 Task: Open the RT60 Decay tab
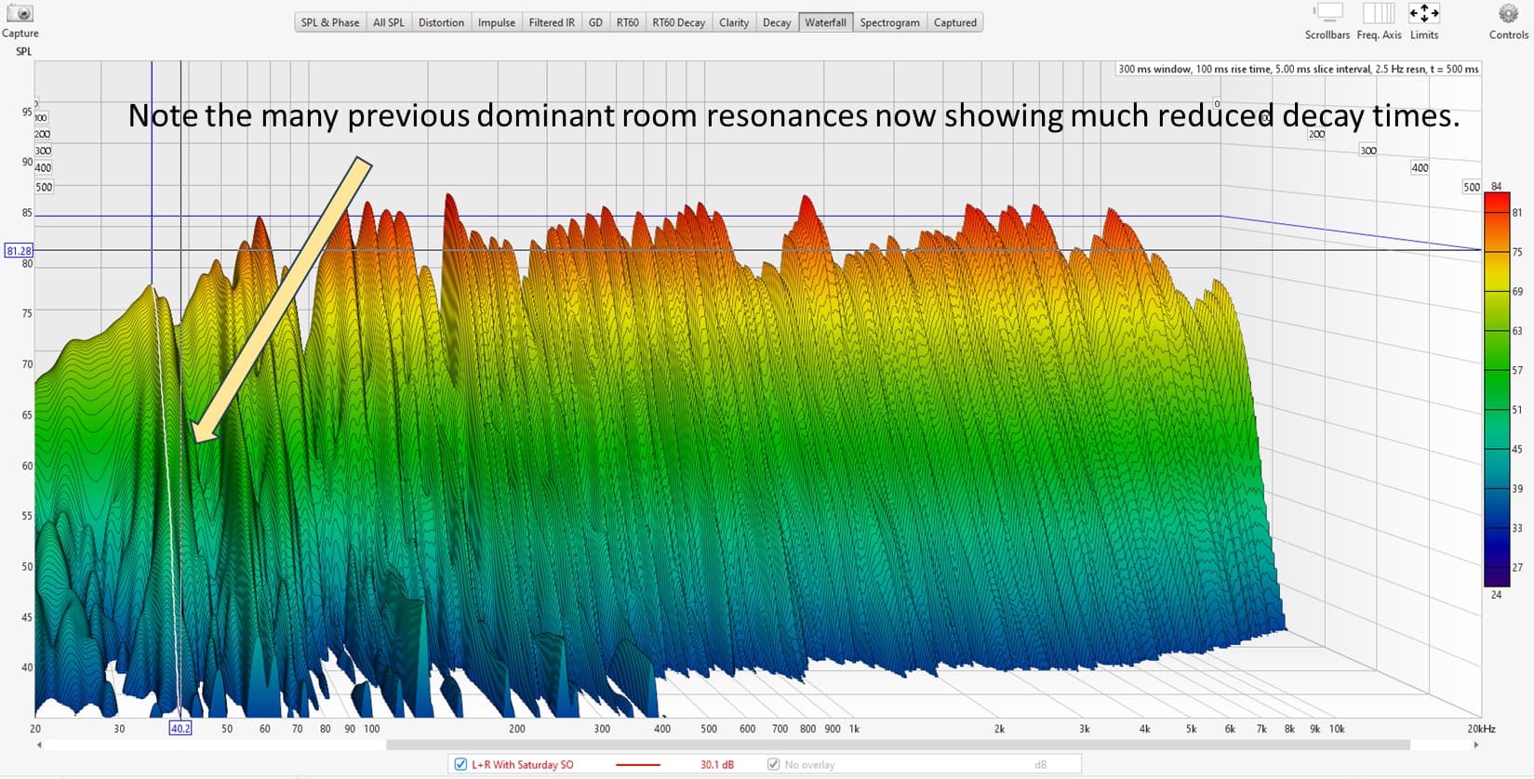point(678,22)
